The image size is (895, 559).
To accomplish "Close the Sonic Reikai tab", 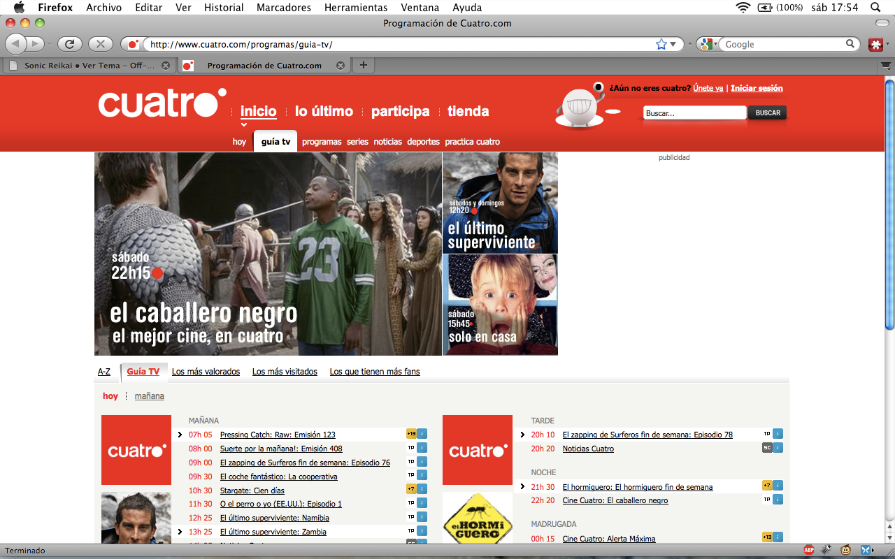I will [x=166, y=66].
